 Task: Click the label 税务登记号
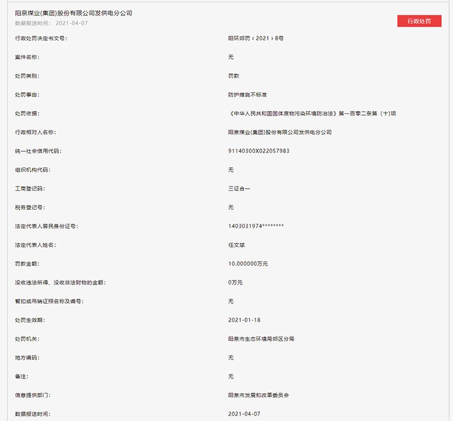click(x=30, y=207)
